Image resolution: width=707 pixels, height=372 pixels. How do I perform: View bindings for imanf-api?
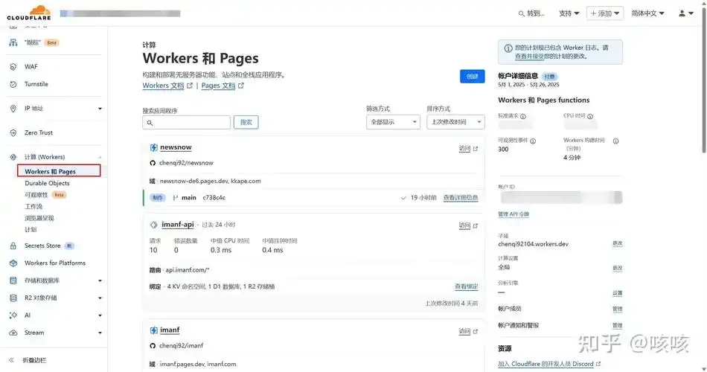[x=466, y=286]
